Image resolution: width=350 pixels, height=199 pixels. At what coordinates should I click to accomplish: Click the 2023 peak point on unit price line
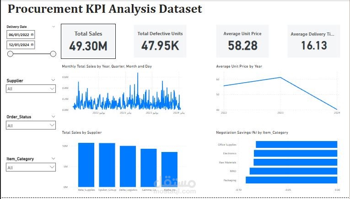click(280, 78)
